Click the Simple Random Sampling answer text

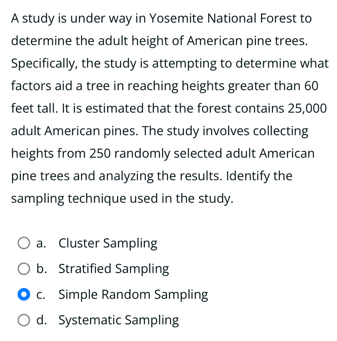click(133, 294)
